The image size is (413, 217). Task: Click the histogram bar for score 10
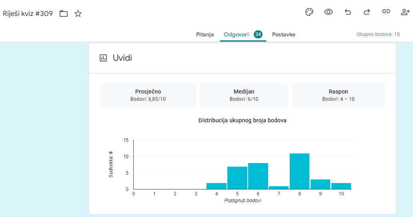(x=341, y=186)
